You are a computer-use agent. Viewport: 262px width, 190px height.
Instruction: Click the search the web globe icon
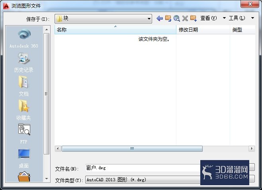(177, 18)
